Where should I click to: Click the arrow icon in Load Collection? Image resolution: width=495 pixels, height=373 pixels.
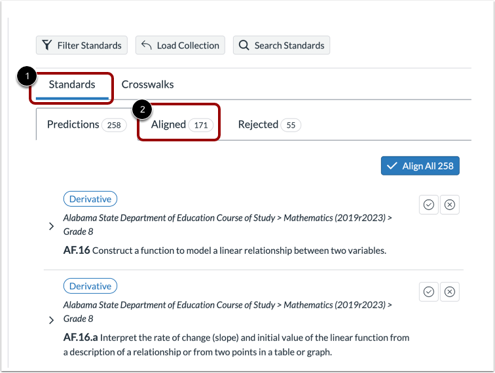click(x=147, y=45)
